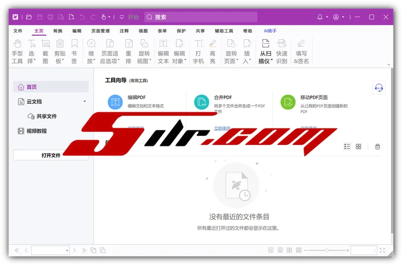The image size is (402, 265).
Task: Select the 手型工具 hand tool
Action: (x=17, y=52)
